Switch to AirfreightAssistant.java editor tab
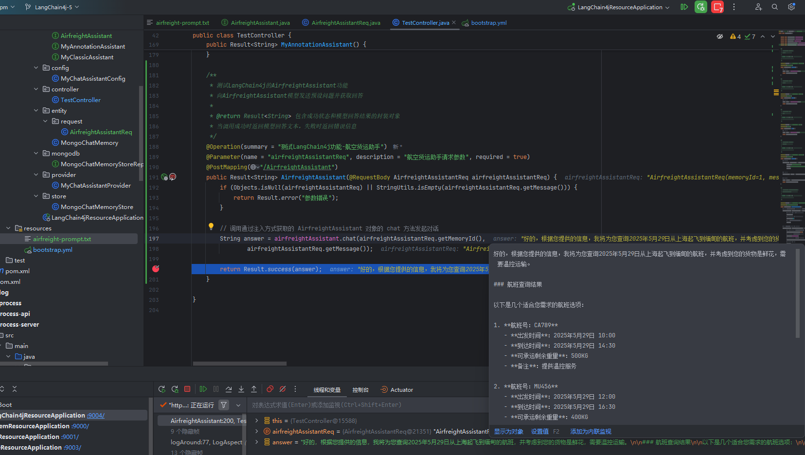This screenshot has height=455, width=805. pyautogui.click(x=256, y=23)
